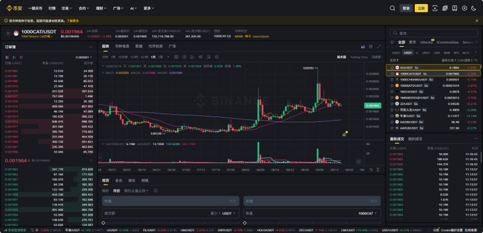Viewport: 483px width, 233px height.
Task: Open the 了解更多 link in warning banner
Action: 73,20
